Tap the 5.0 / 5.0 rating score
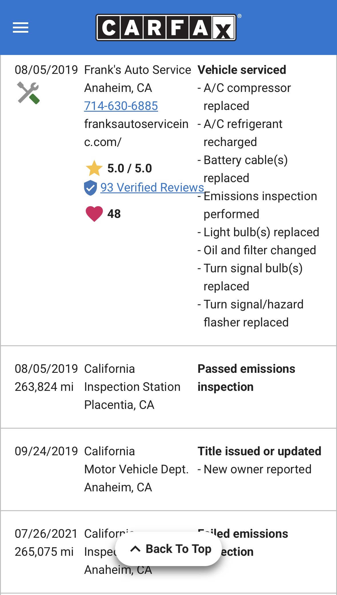 tap(129, 168)
